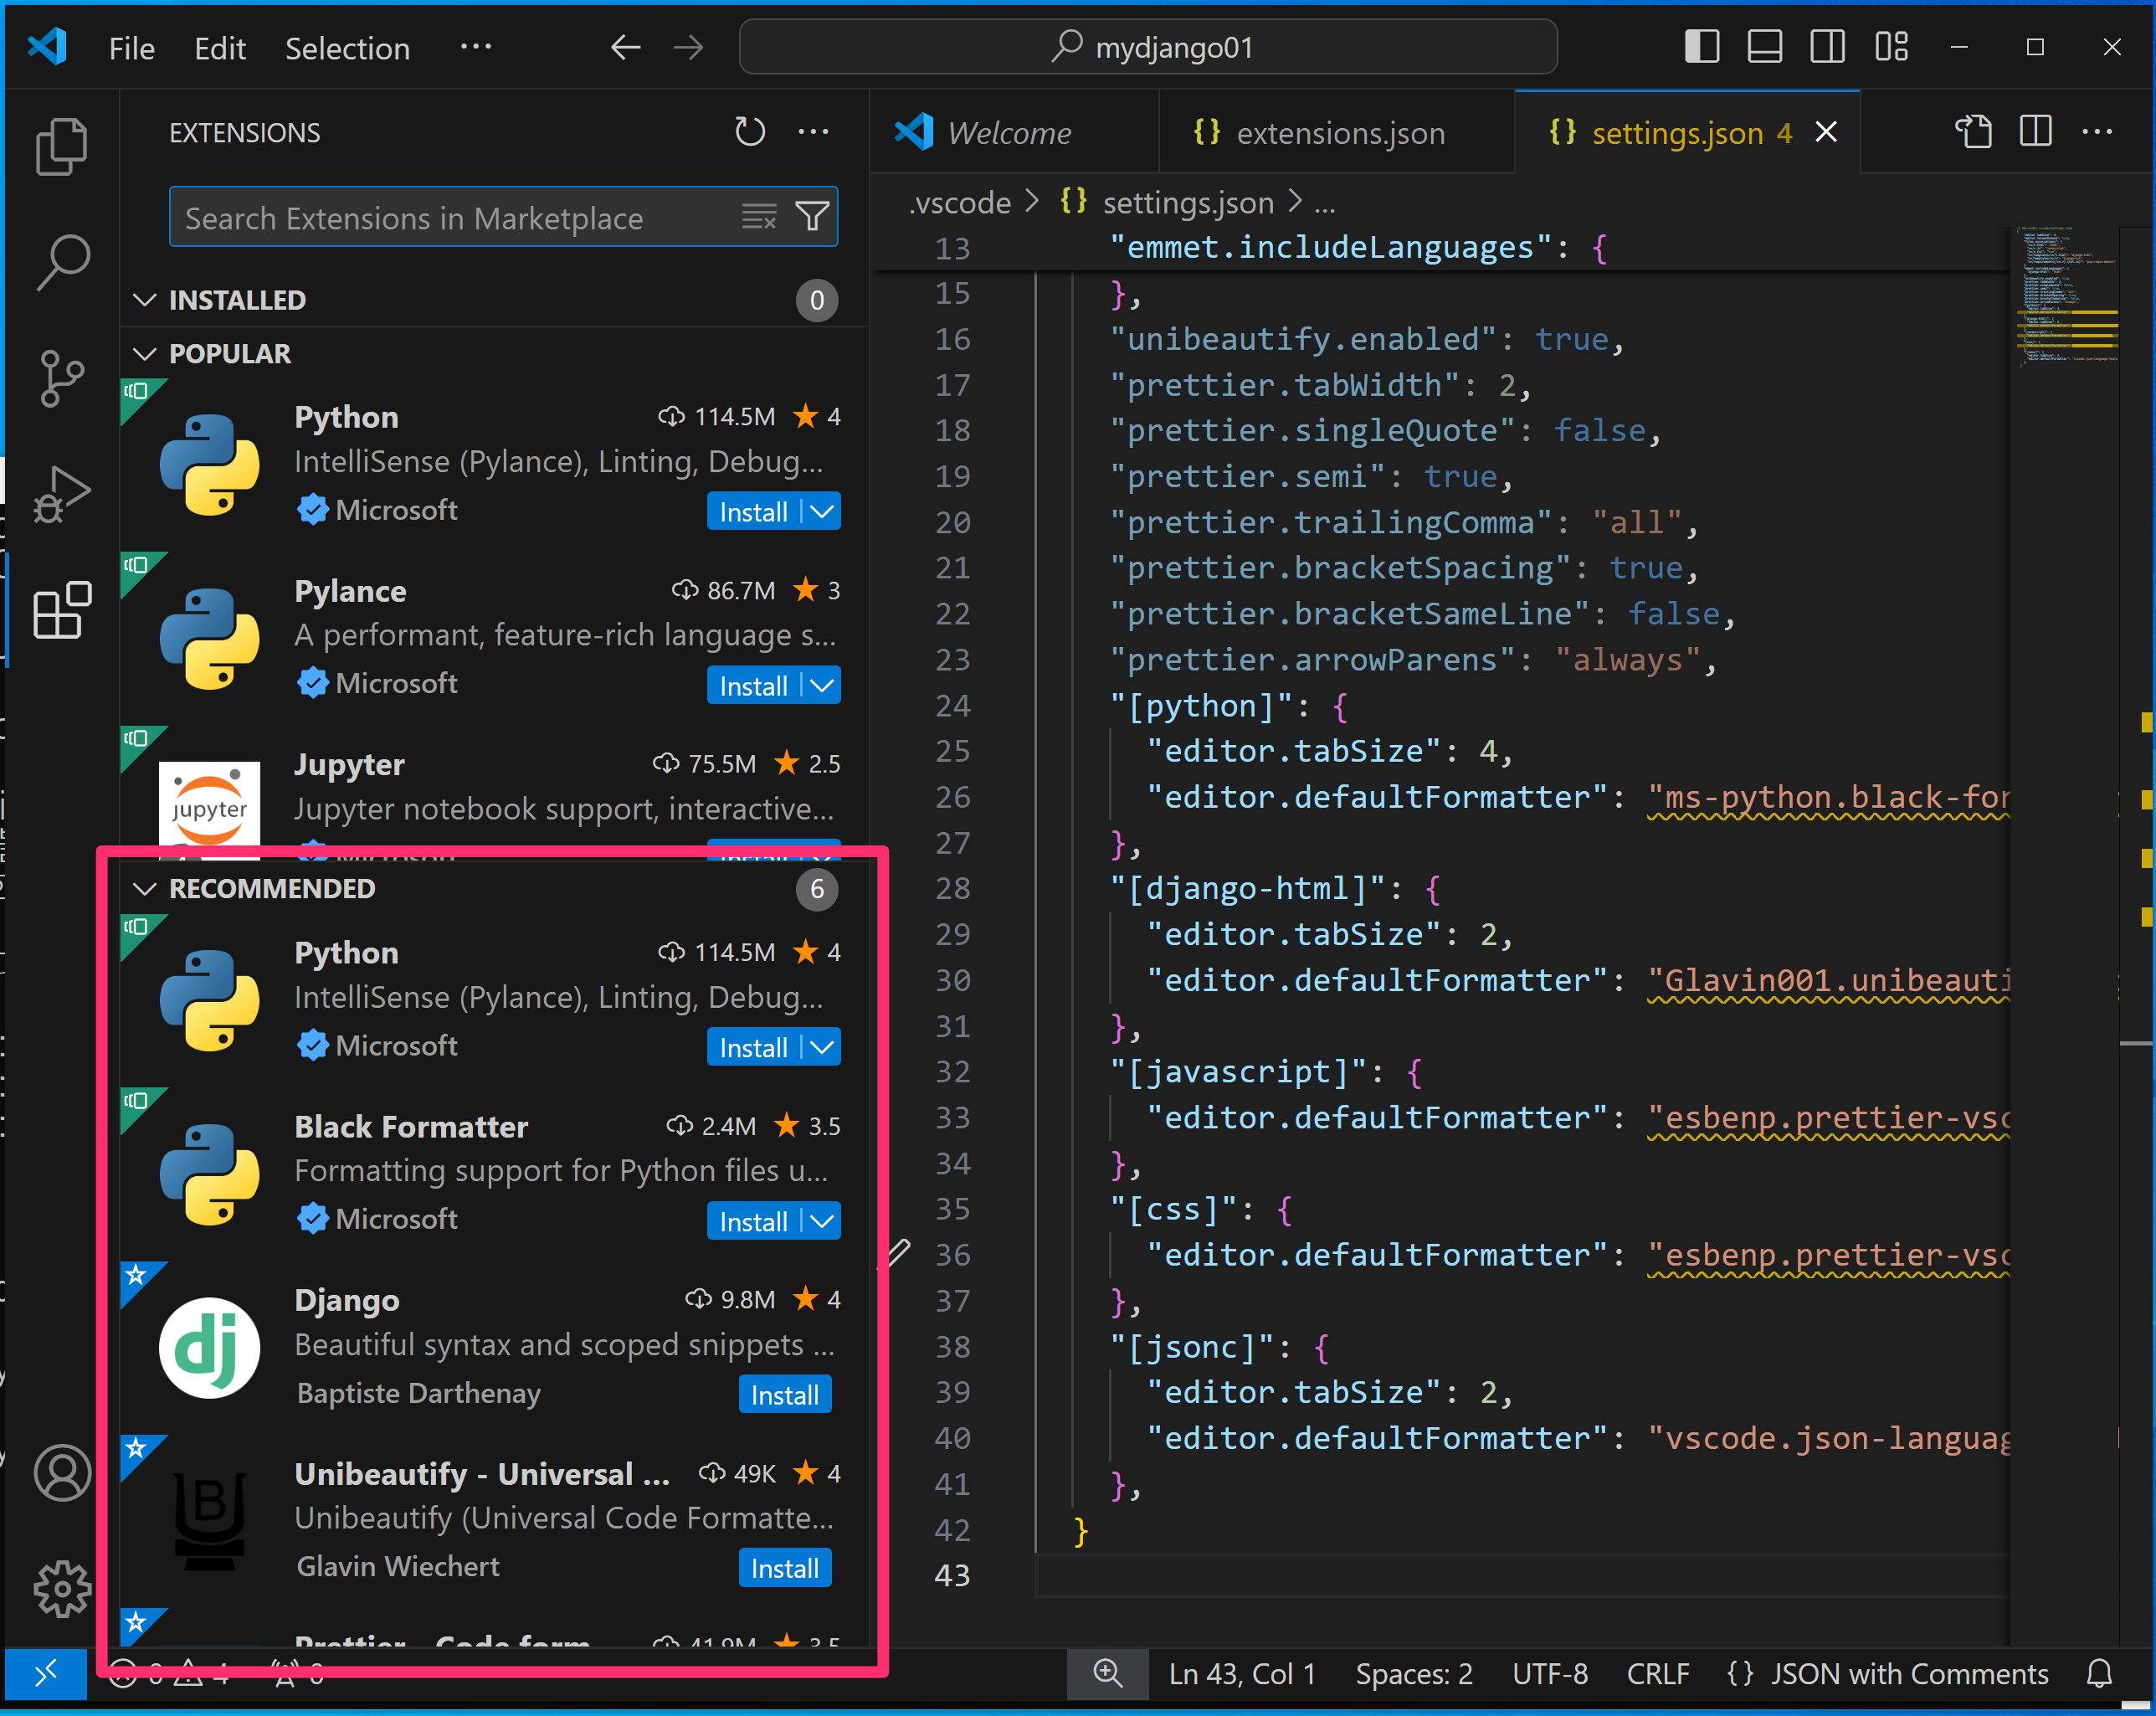Change line ending via CRLF indicator
Viewport: 2156px width, 1716px height.
point(1657,1673)
